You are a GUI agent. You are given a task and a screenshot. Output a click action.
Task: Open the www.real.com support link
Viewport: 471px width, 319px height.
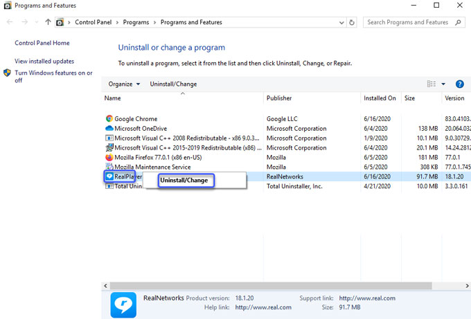[367, 298]
